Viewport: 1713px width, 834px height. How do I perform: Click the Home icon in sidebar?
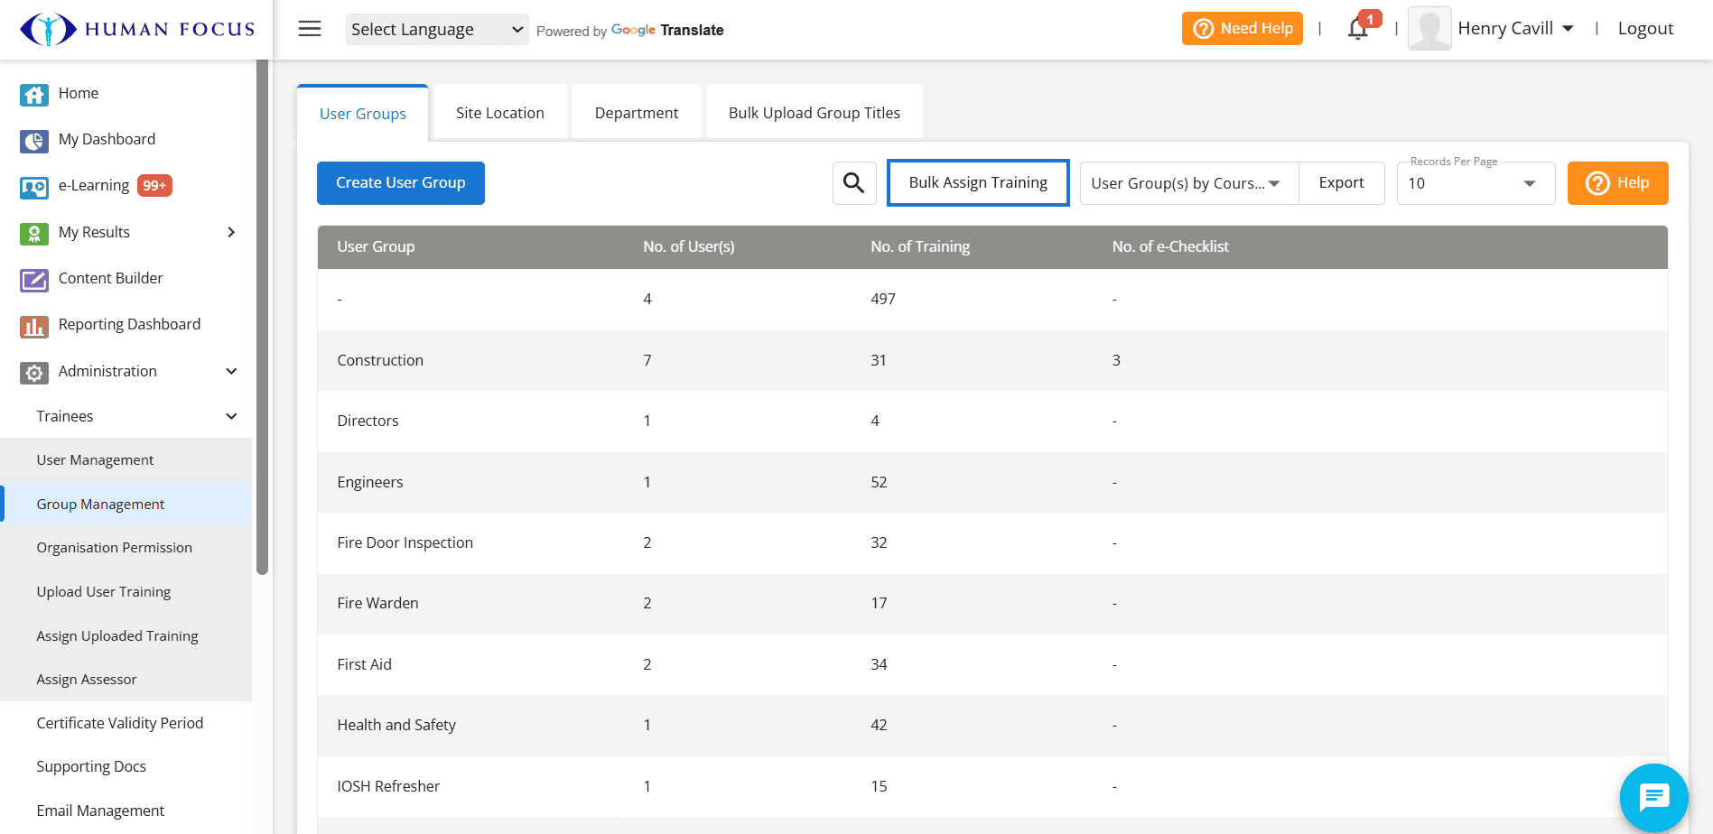pos(34,94)
